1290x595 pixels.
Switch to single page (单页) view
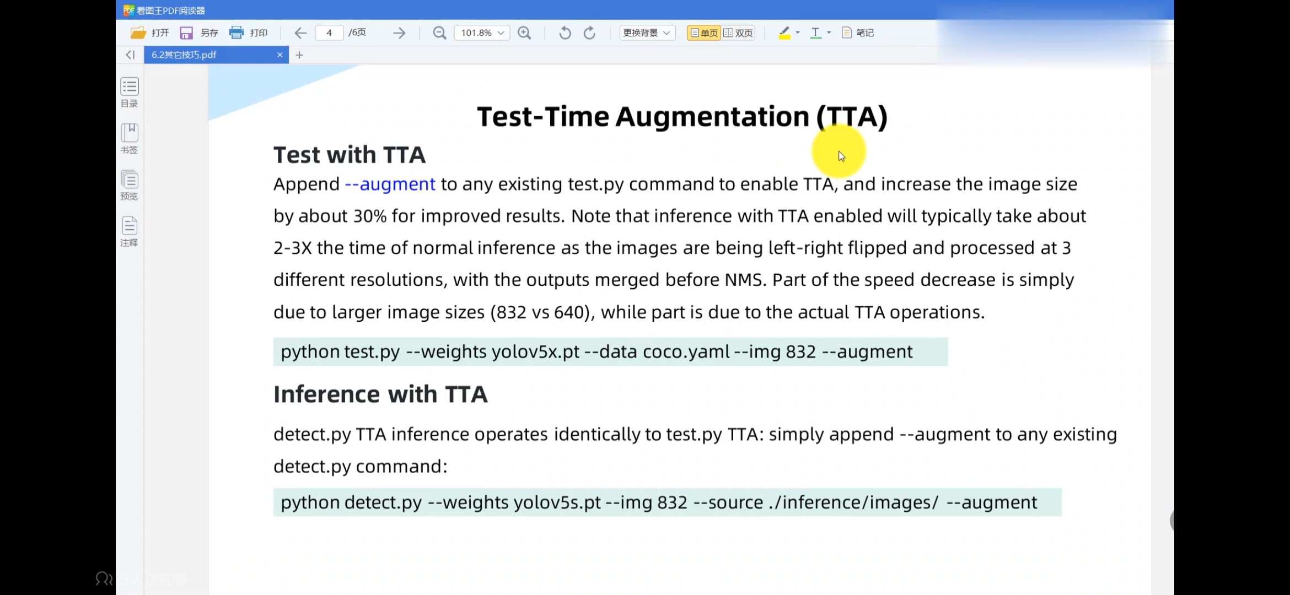pyautogui.click(x=704, y=33)
